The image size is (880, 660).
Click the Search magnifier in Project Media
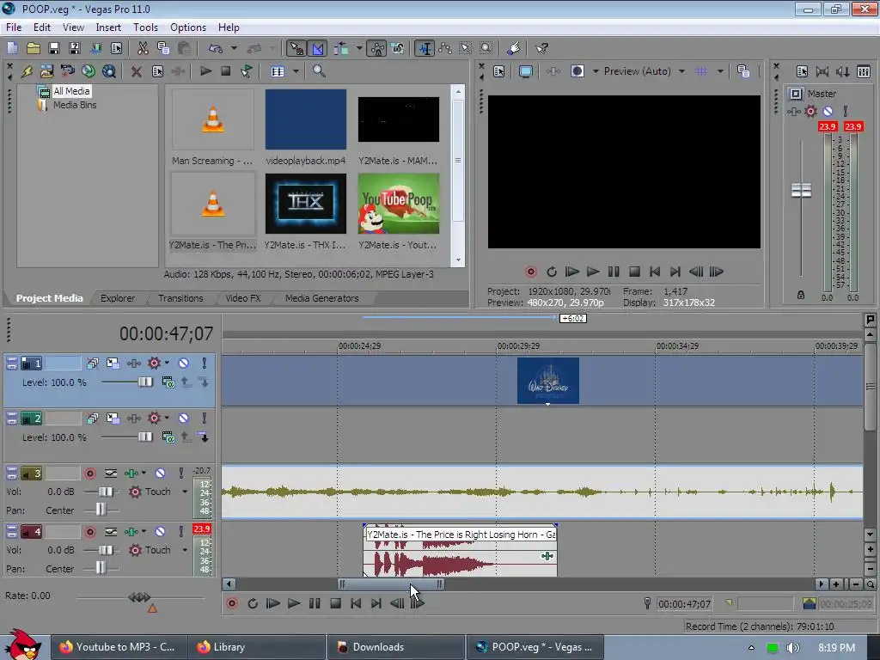(x=319, y=71)
